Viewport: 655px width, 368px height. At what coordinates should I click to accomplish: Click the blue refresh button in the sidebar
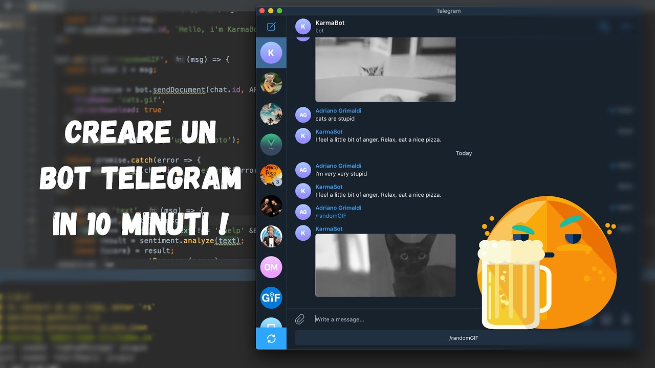pyautogui.click(x=271, y=338)
